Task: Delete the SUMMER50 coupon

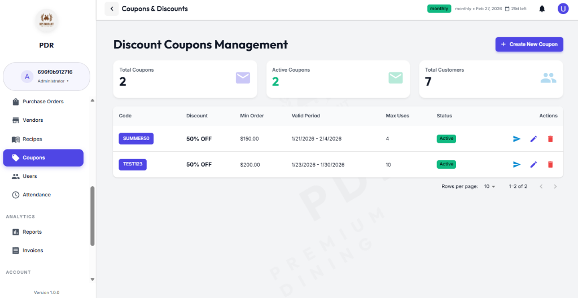Action: coord(550,139)
